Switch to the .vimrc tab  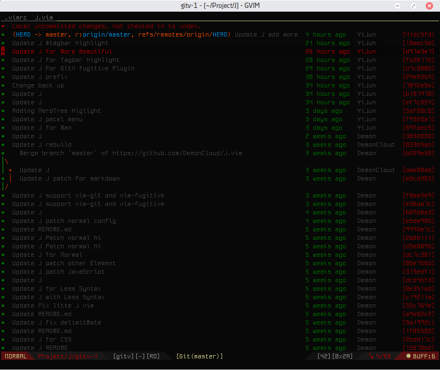(16, 17)
